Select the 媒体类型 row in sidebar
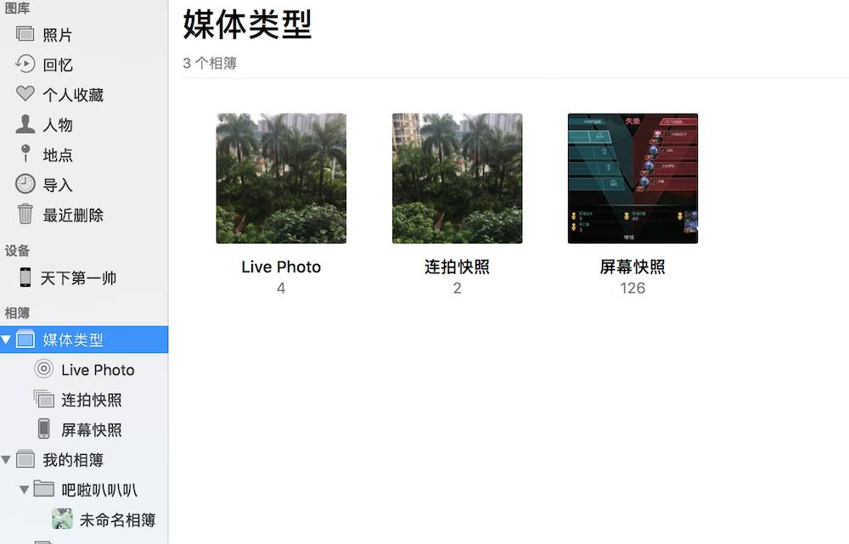Image resolution: width=849 pixels, height=544 pixels. coord(84,339)
